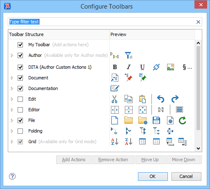Expand the Documentation tree node
Image resolution: width=210 pixels, height=189 pixels.
(x=12, y=88)
